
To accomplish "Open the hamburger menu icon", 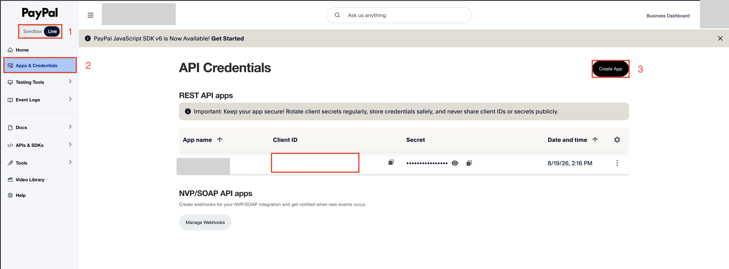I will [90, 15].
